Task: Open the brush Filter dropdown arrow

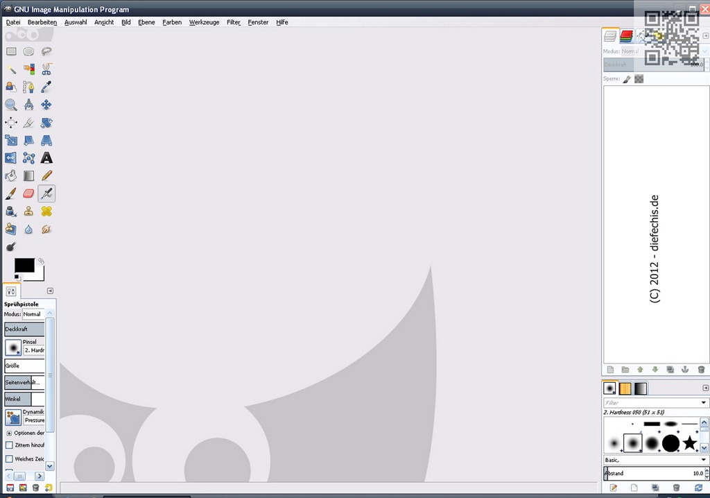Action: tap(703, 402)
